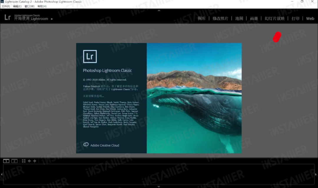The width and height of the screenshot is (318, 188).
Task: Expand the 开始使用 Lightroom arrow
Action: (52, 19)
